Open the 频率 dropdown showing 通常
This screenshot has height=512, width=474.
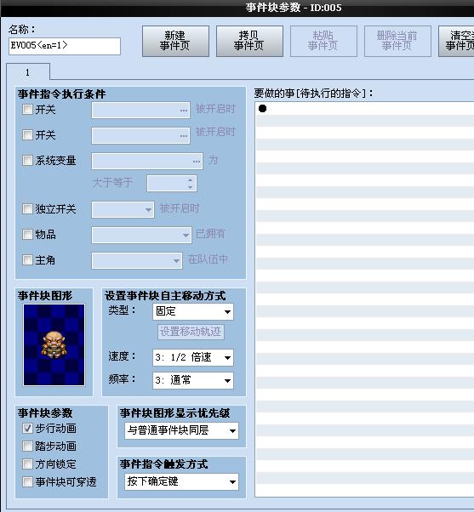(x=193, y=380)
